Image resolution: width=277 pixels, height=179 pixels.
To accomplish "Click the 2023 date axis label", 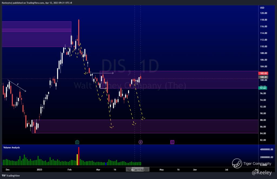I will (39, 170).
